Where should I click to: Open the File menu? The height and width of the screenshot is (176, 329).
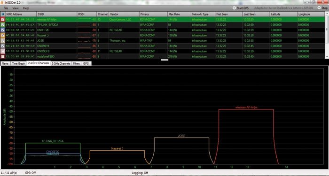point(6,8)
